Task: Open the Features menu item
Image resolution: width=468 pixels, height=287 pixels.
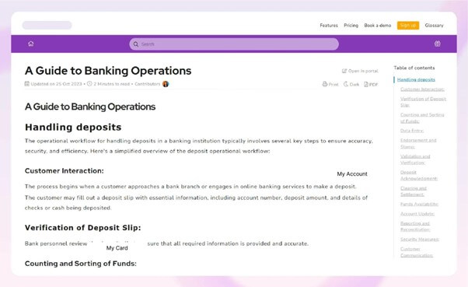Action: tap(329, 26)
